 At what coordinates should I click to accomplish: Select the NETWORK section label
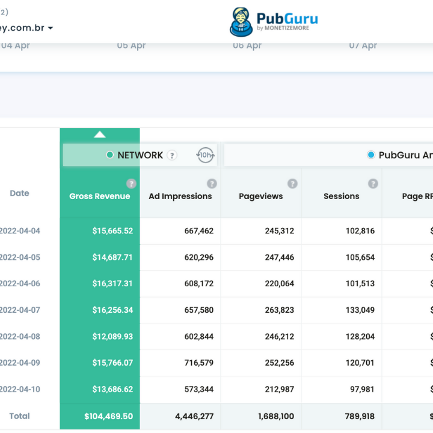[x=140, y=155]
